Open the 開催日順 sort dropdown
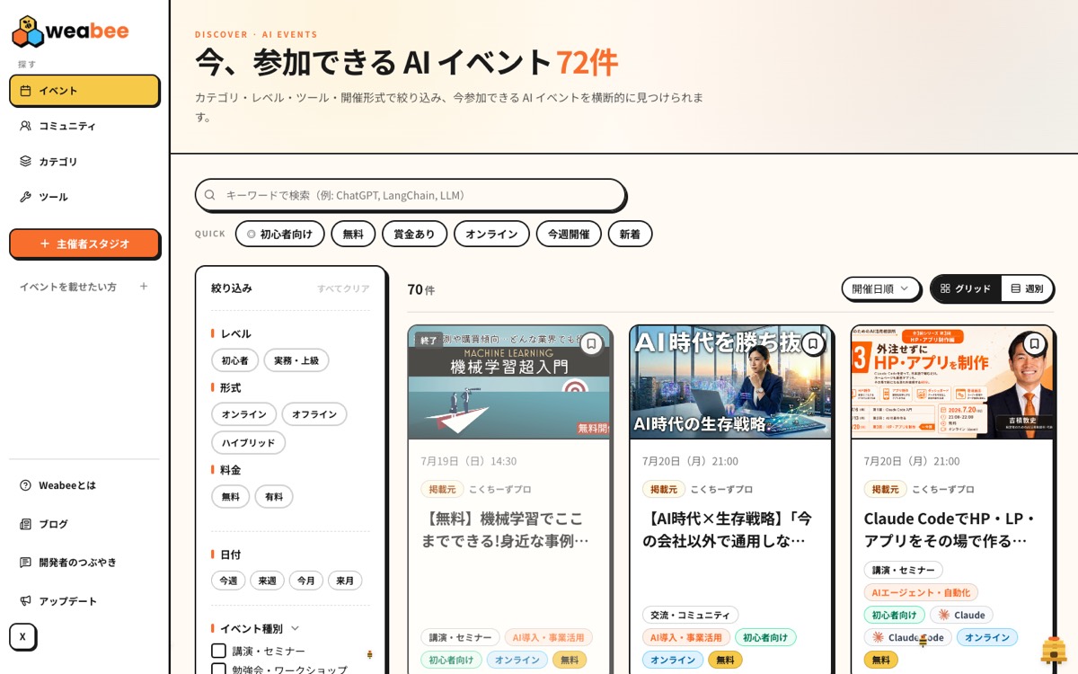 pos(880,288)
